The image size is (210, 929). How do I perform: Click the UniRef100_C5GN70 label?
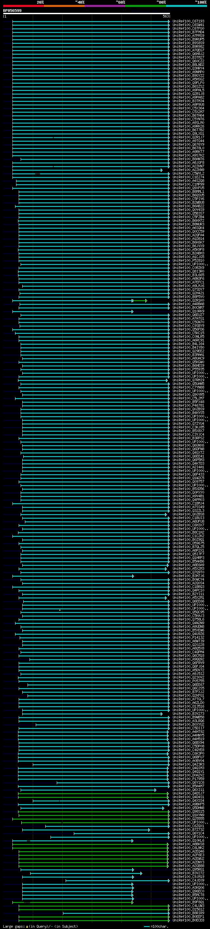188,322
